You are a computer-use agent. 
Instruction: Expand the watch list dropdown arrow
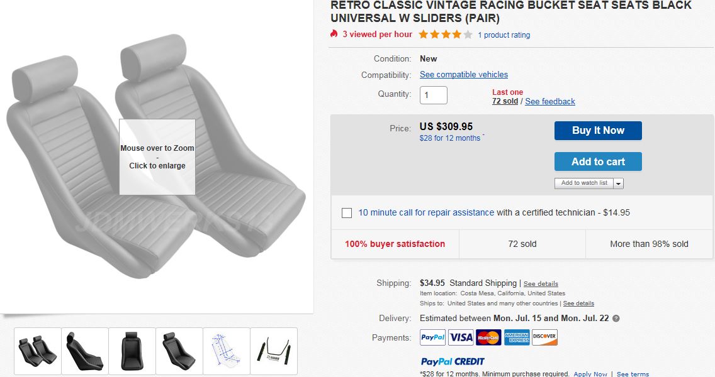coord(618,183)
